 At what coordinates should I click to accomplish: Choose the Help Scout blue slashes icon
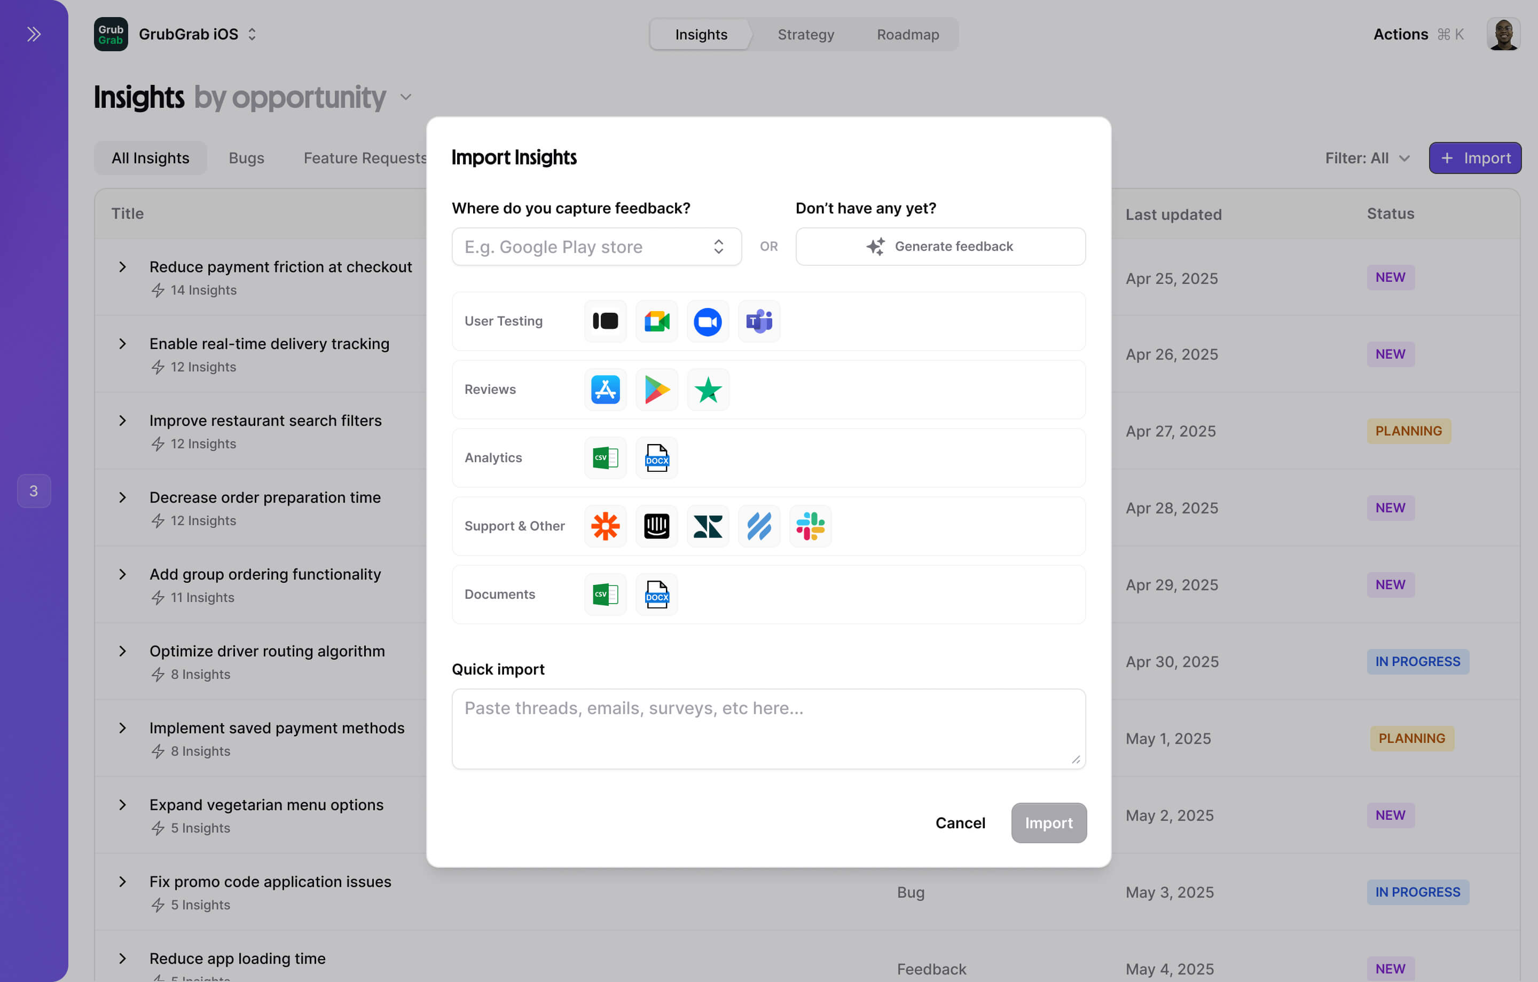(759, 526)
